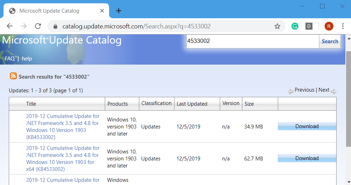This screenshot has height=185, width=351.
Task: Sort results by Products column header
Action: point(117,104)
